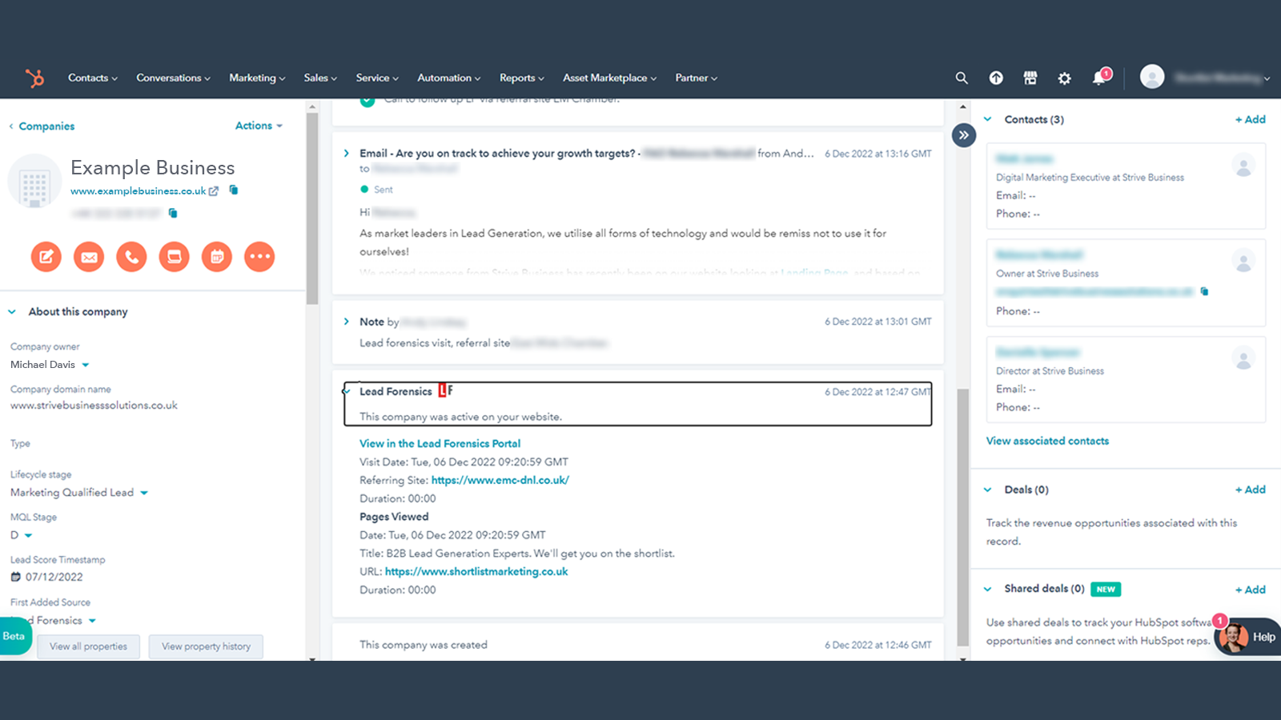Open HubSpot settings via the gear icon
1281x720 pixels.
pyautogui.click(x=1064, y=78)
